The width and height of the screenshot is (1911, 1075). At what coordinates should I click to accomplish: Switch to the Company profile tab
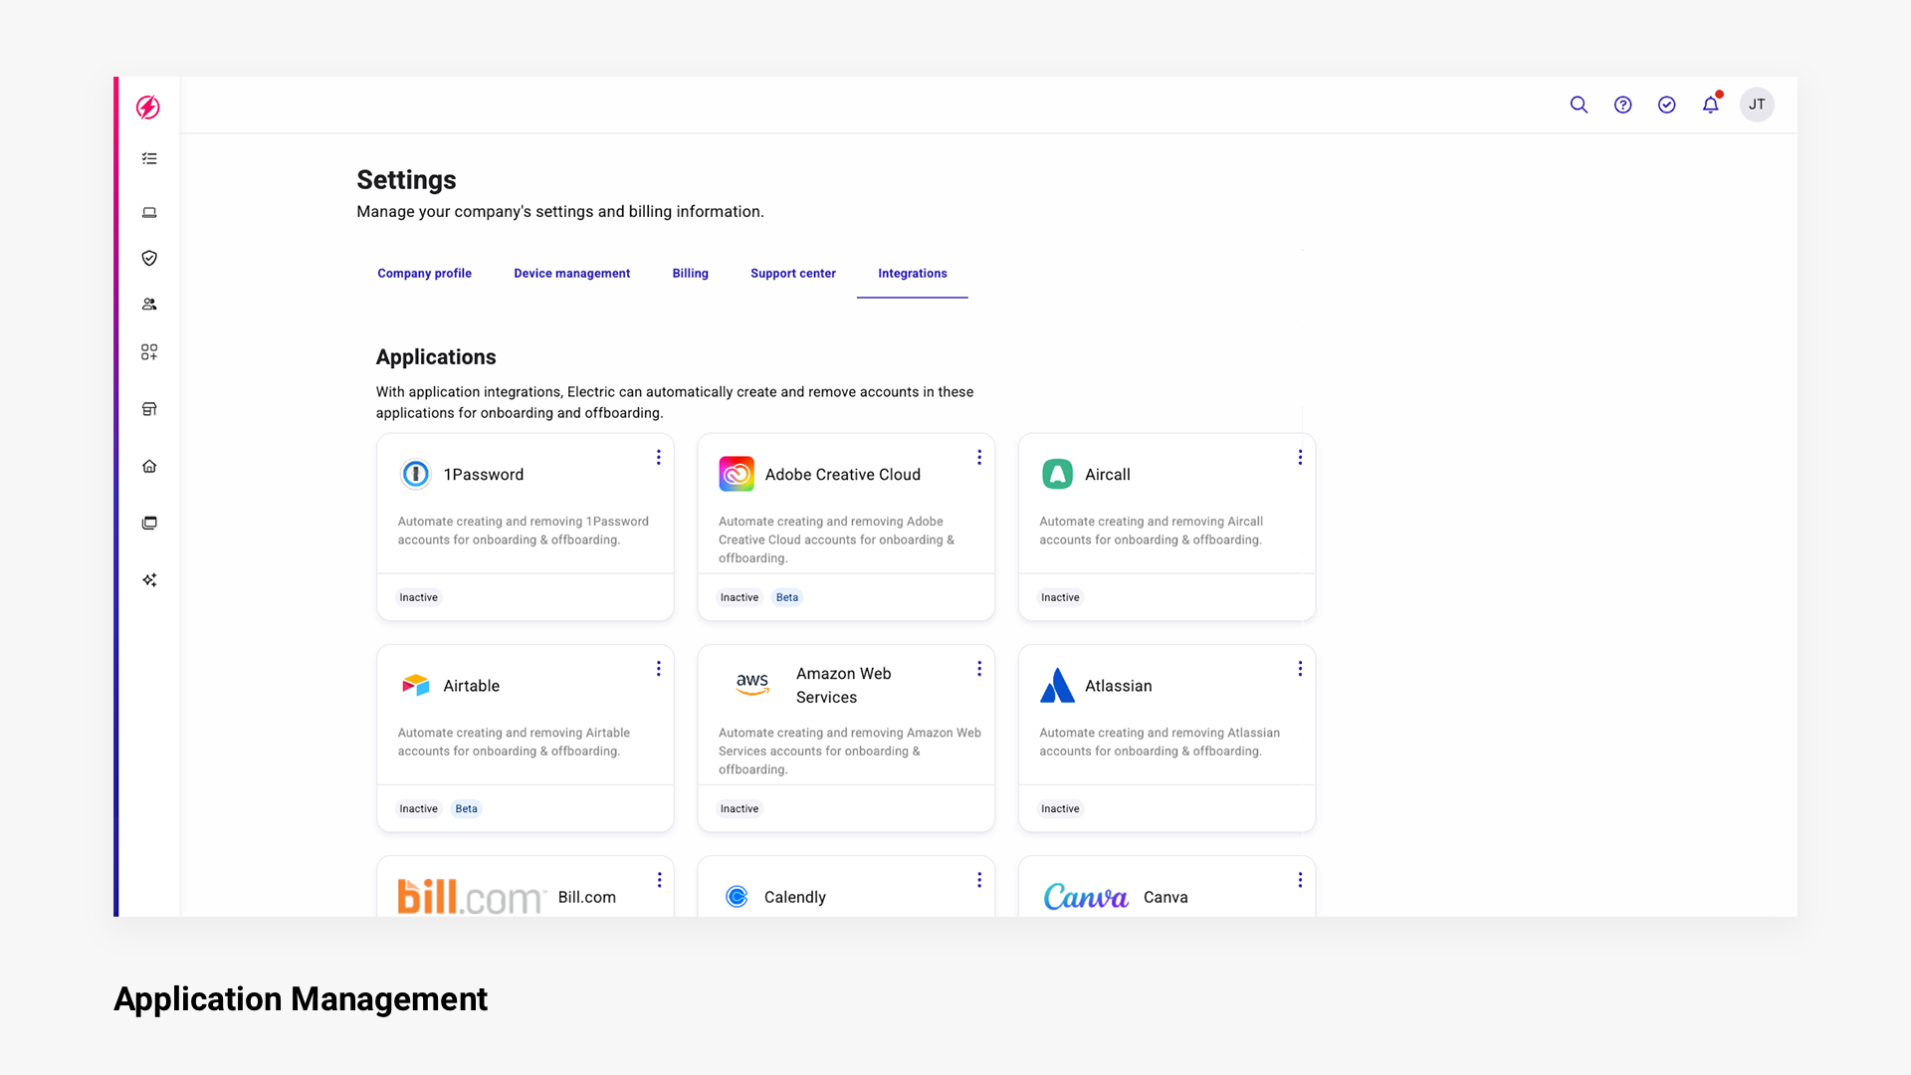424,274
